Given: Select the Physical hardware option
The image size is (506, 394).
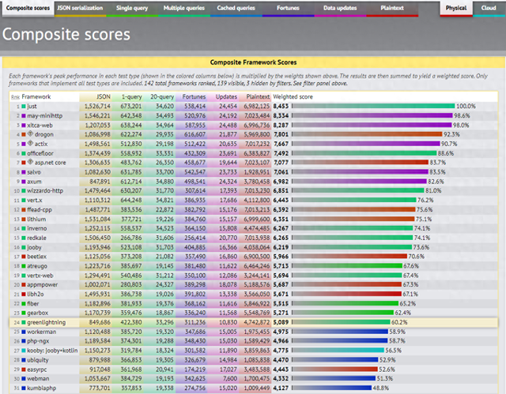Looking at the screenshot, I should pos(456,9).
